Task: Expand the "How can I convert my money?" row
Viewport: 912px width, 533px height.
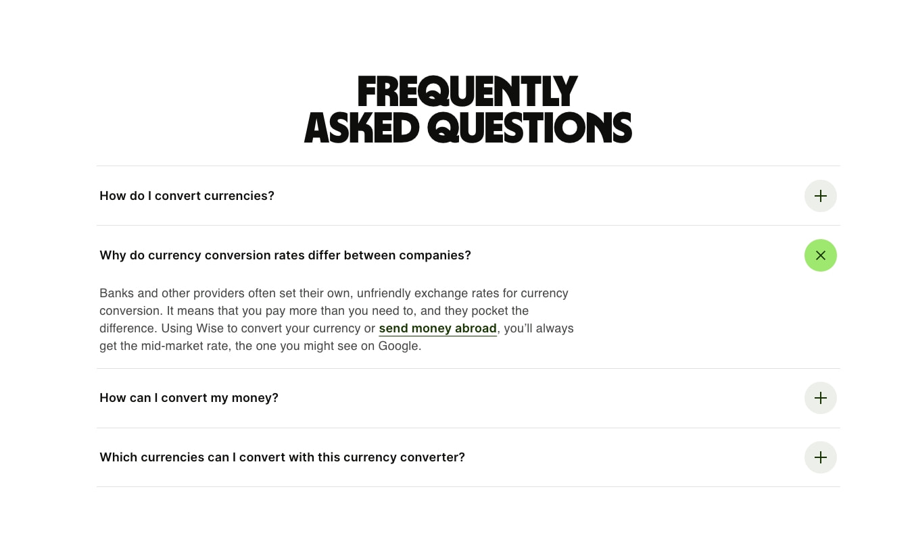Action: tap(468, 398)
